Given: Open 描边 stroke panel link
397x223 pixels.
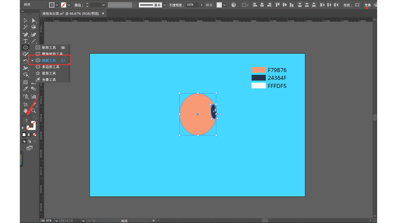Looking at the screenshot, I should (78, 5).
